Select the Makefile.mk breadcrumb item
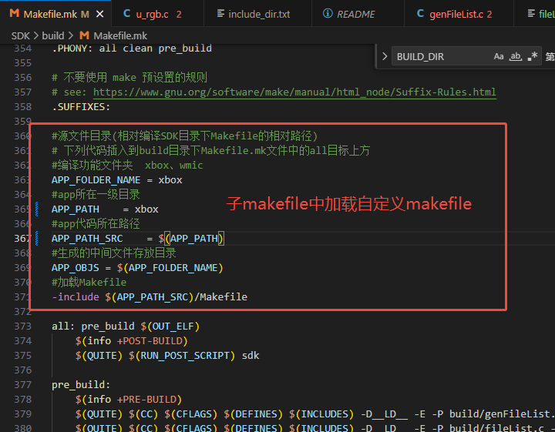The width and height of the screenshot is (555, 432). tap(120, 35)
